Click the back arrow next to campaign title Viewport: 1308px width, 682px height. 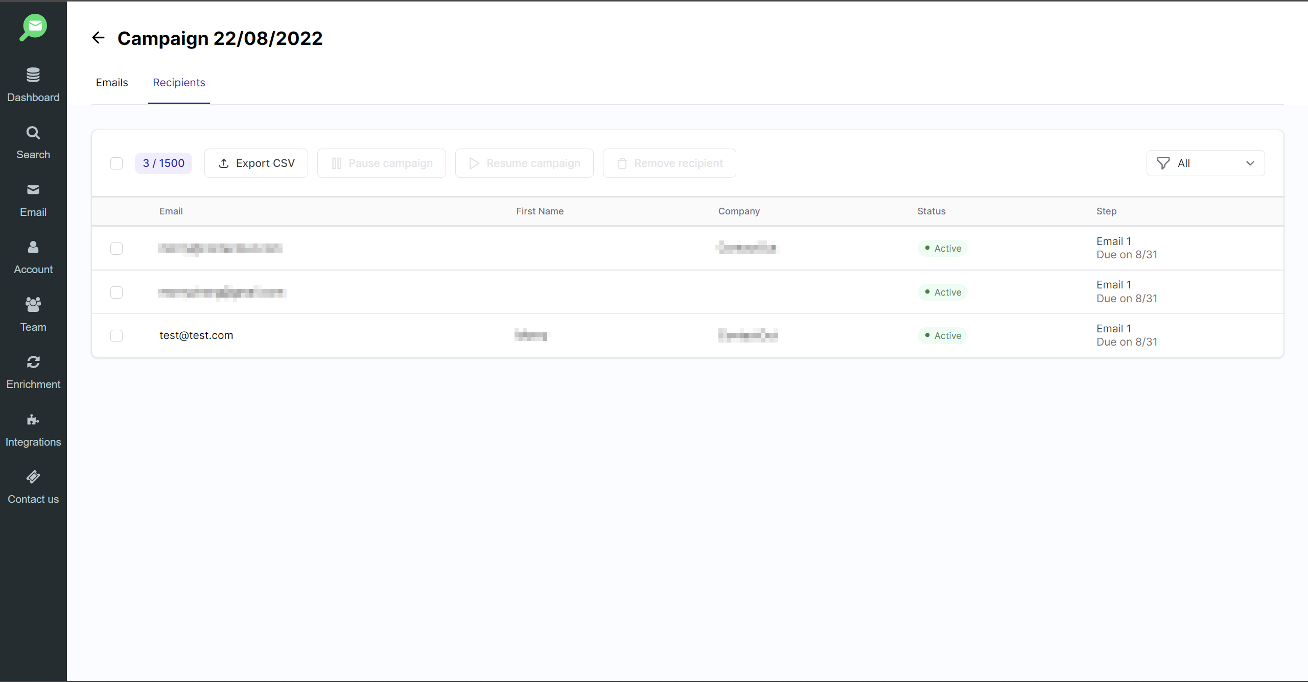click(x=98, y=38)
